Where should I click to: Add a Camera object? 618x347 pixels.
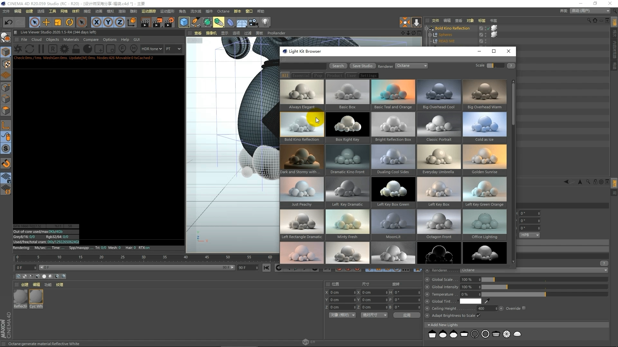click(x=253, y=22)
